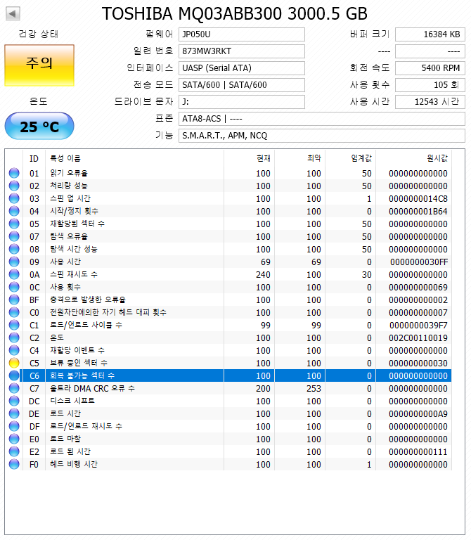
Task: Click the transfer mode field SATA/600 | SATA/600
Action: [241, 84]
